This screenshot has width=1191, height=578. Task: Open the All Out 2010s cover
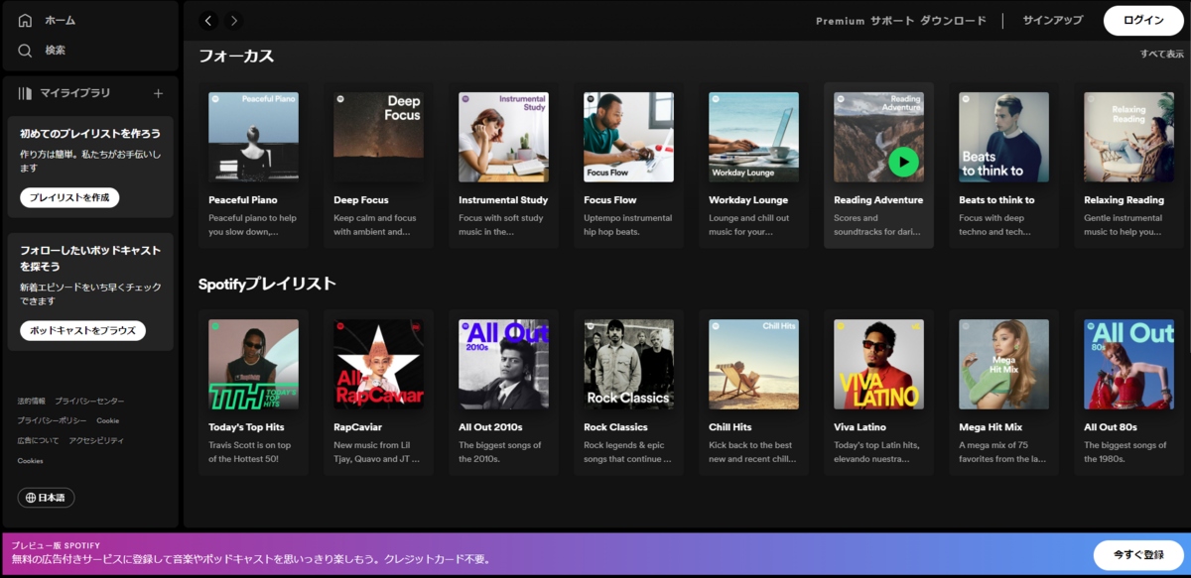coord(503,364)
